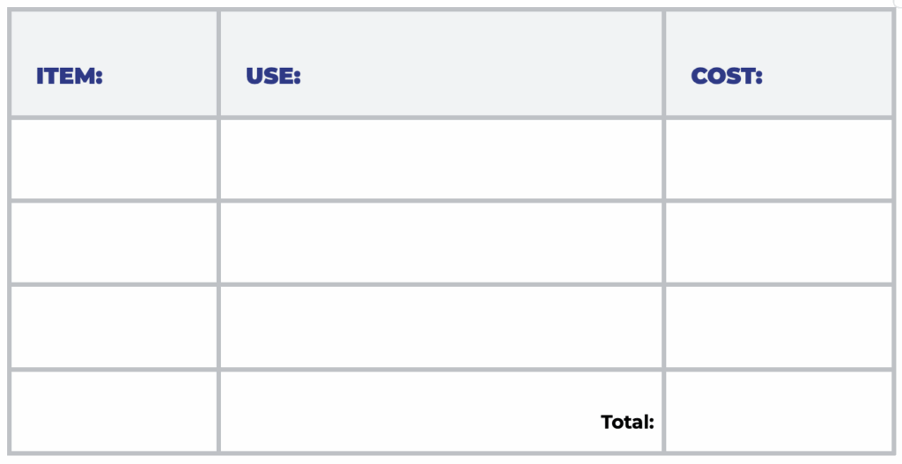Select first empty cell under COST
902x464 pixels.
point(779,158)
